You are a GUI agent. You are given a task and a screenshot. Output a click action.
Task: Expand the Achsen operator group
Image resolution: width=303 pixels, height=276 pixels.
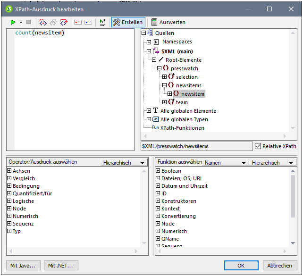tap(9, 171)
